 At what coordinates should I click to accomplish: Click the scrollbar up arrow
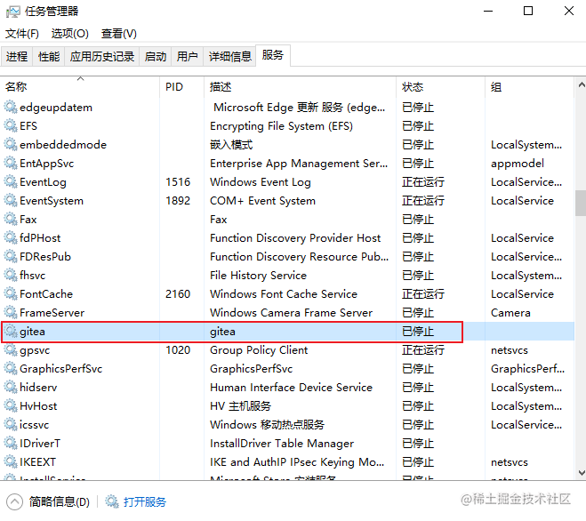[582, 84]
